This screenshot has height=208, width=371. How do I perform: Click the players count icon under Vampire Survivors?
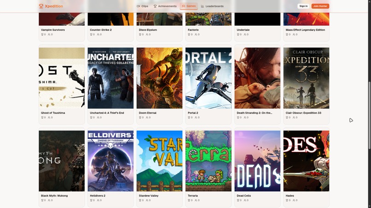coord(49,34)
